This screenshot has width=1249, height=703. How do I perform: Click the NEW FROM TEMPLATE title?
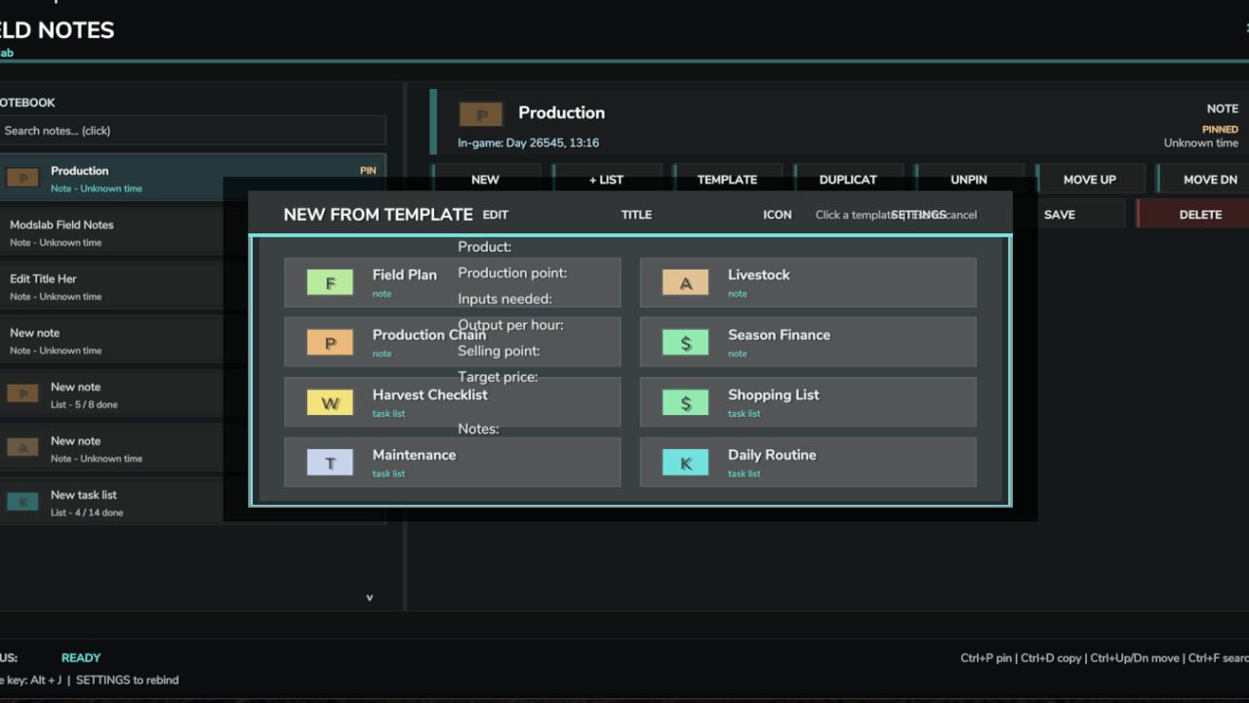(378, 214)
